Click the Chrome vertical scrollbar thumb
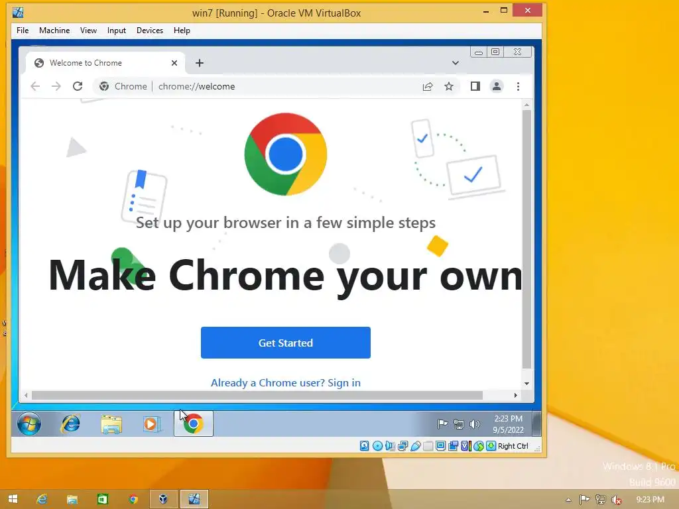This screenshot has height=509, width=679. pos(526,239)
